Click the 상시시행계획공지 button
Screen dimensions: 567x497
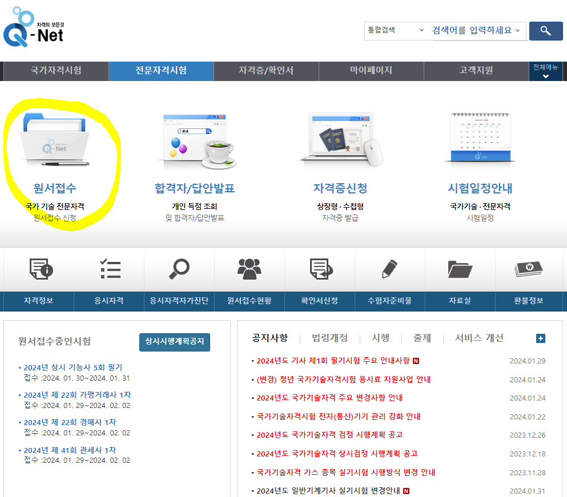pyautogui.click(x=175, y=342)
